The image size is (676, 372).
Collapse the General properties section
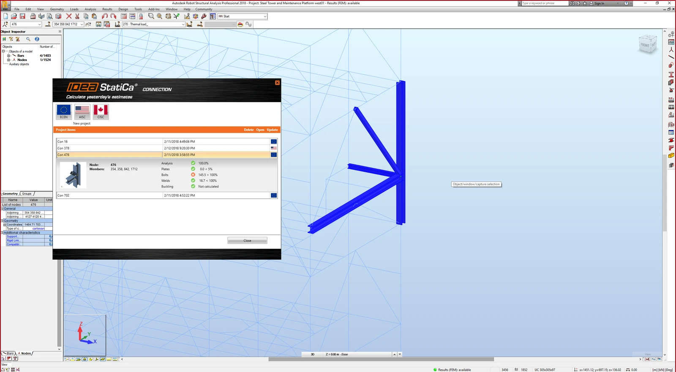2,209
